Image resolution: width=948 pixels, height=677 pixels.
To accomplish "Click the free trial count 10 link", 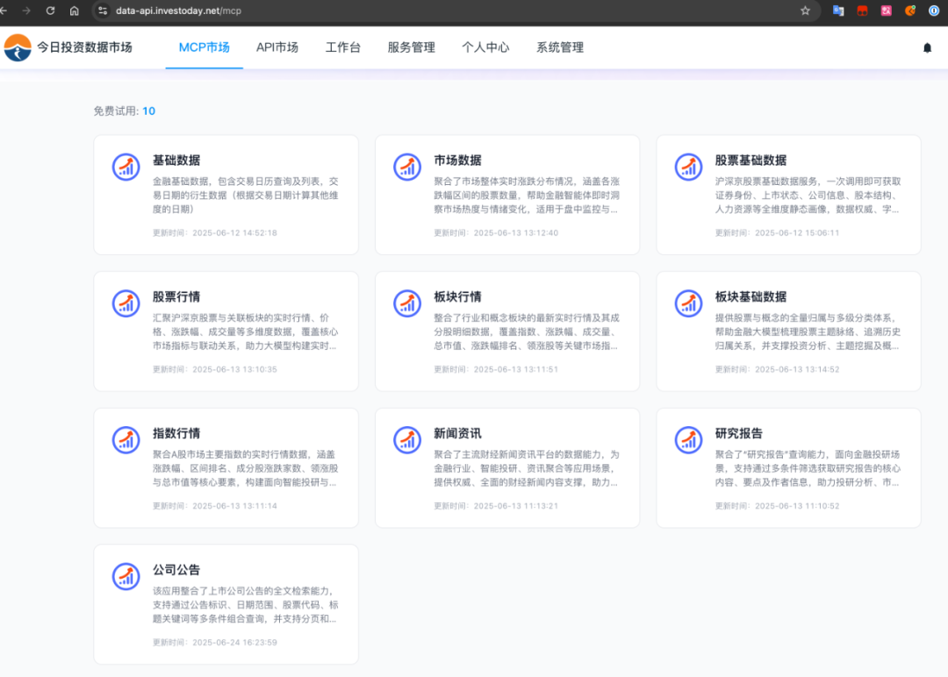I will pyautogui.click(x=148, y=111).
